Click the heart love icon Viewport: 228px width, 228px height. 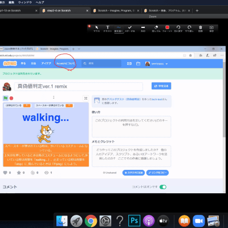[x=5, y=173]
